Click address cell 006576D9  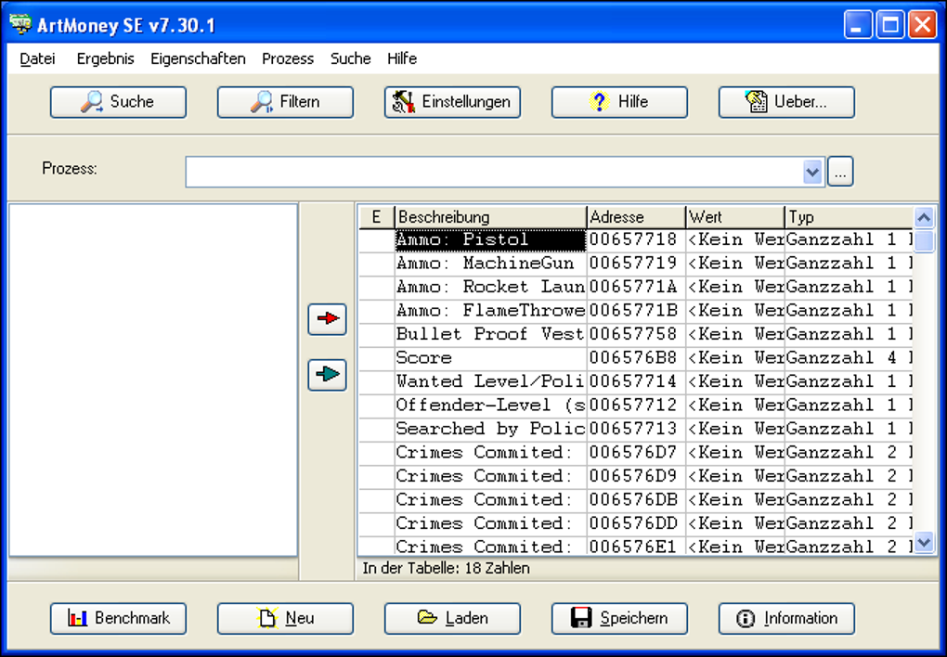(636, 476)
